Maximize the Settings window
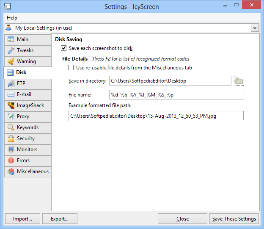The image size is (264, 229). pos(236,5)
